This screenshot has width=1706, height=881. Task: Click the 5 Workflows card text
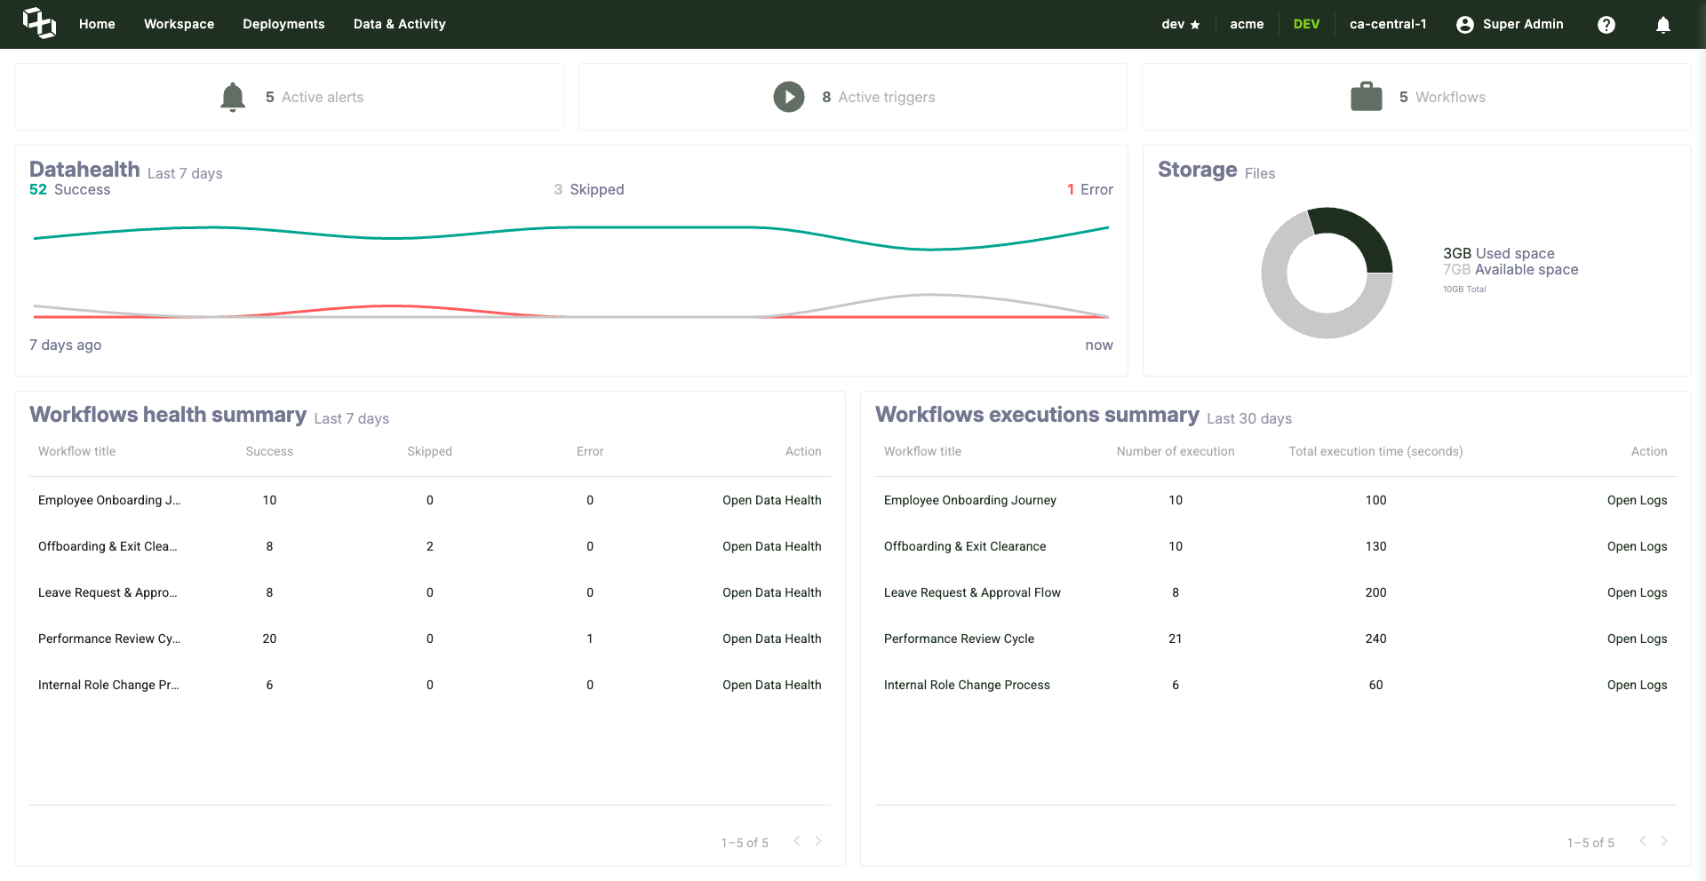(x=1442, y=97)
